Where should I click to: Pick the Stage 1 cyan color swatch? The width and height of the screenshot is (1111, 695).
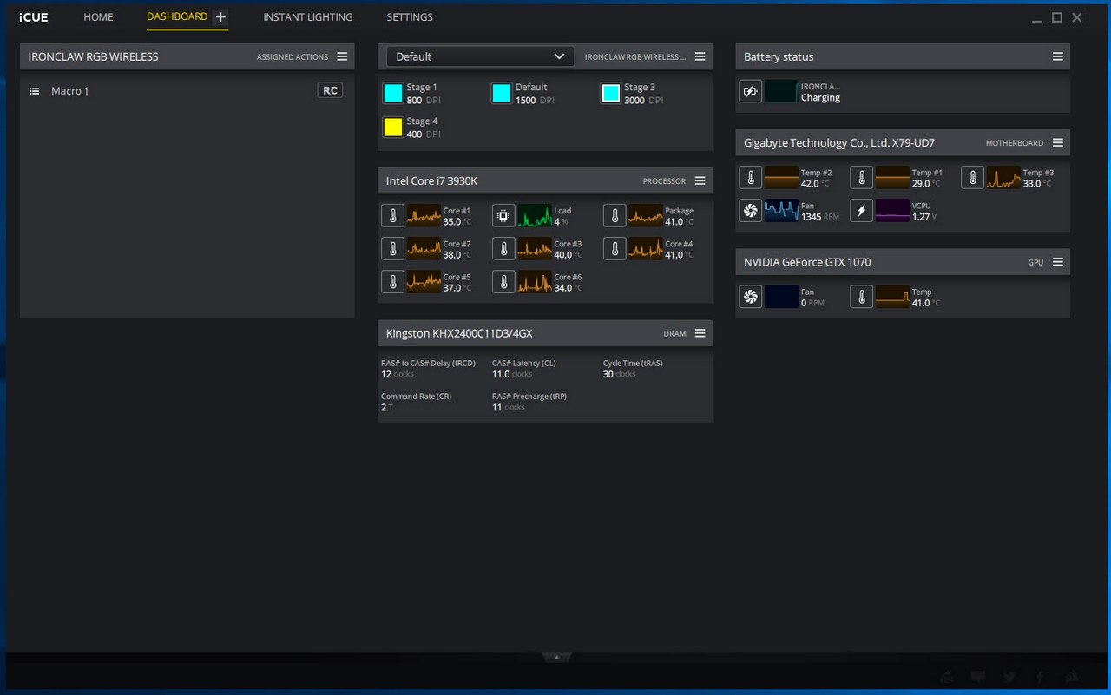(x=393, y=94)
